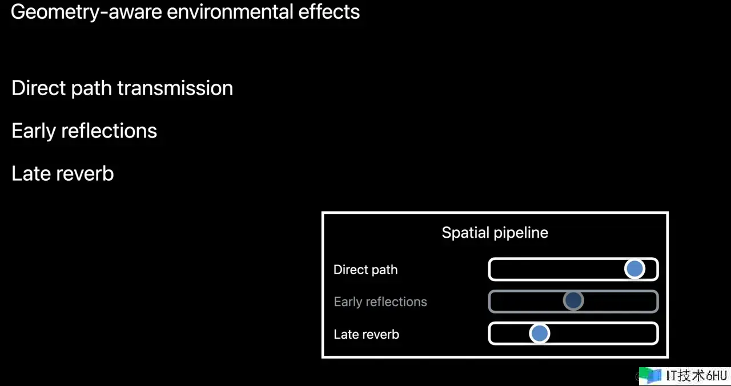Click the Direct path transmission bullet text
Viewport: 731px width, 386px height.
coord(122,88)
